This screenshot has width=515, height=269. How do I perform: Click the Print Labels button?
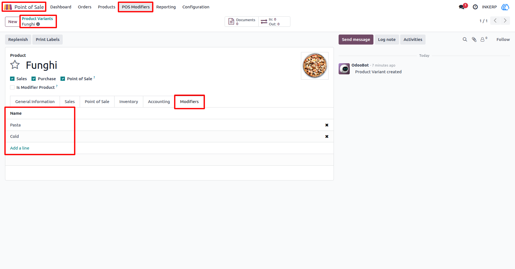pos(48,40)
